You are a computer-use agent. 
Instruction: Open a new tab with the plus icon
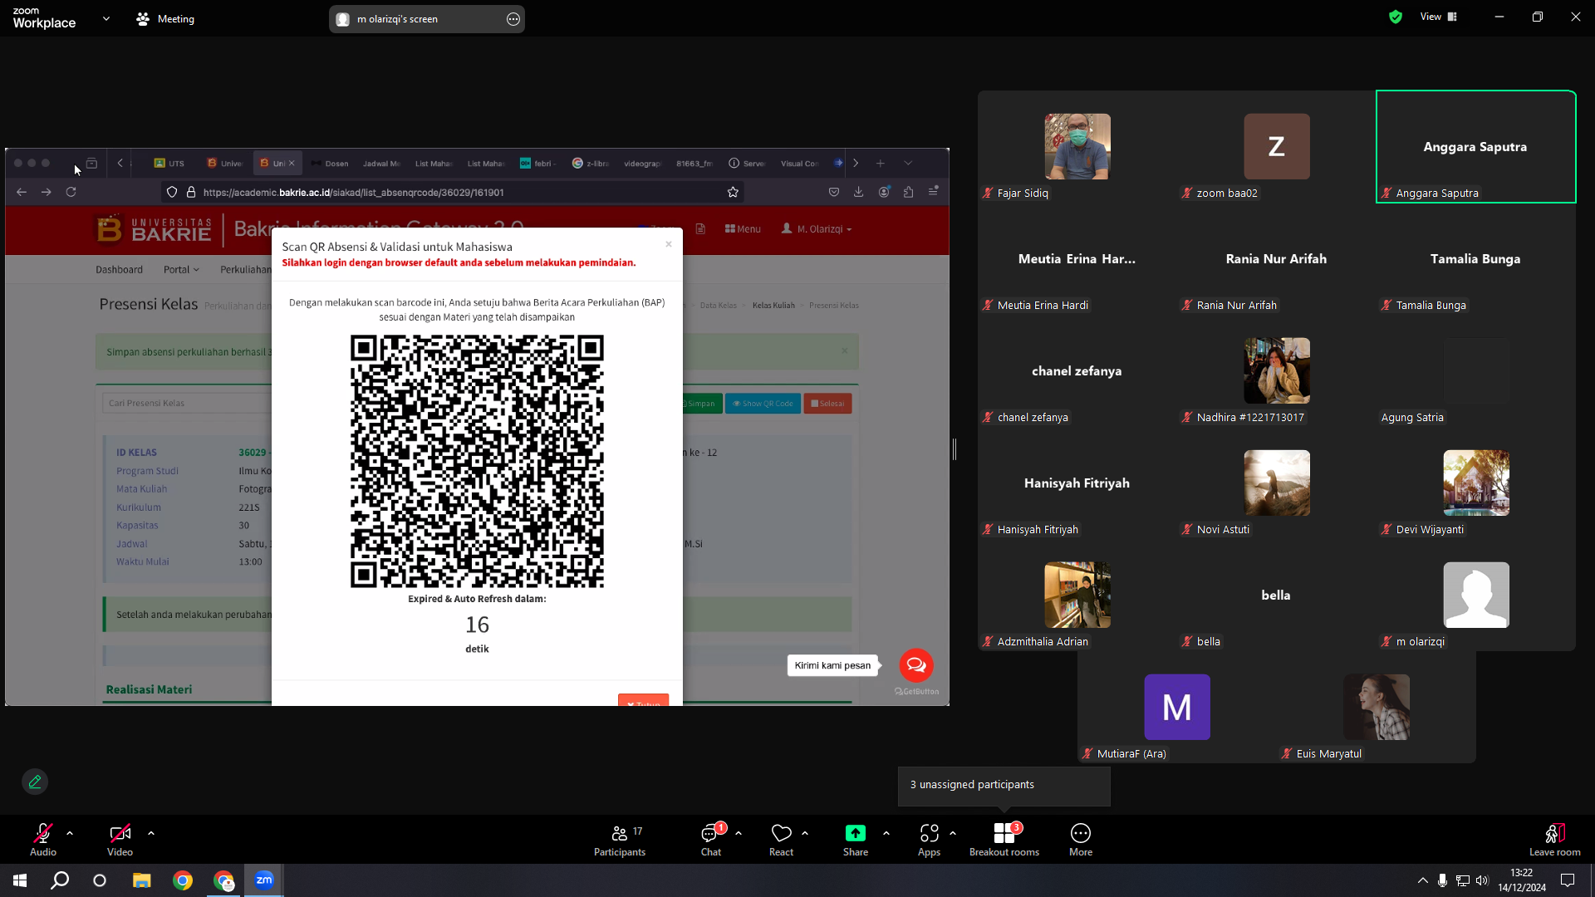point(881,164)
